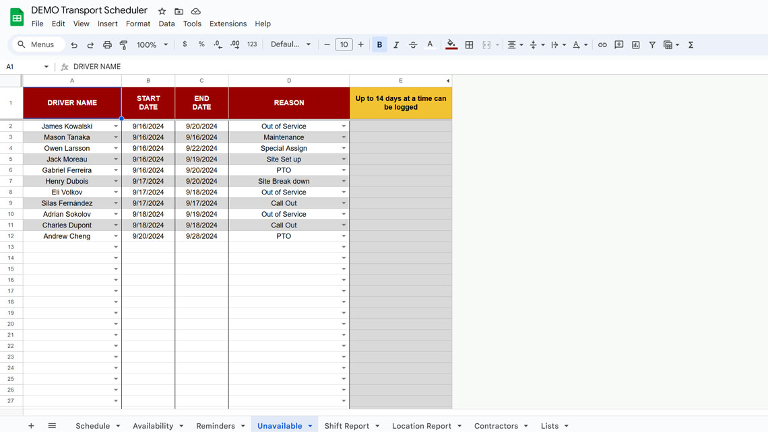Image resolution: width=768 pixels, height=432 pixels.
Task: Open the Extensions menu
Action: pos(228,24)
